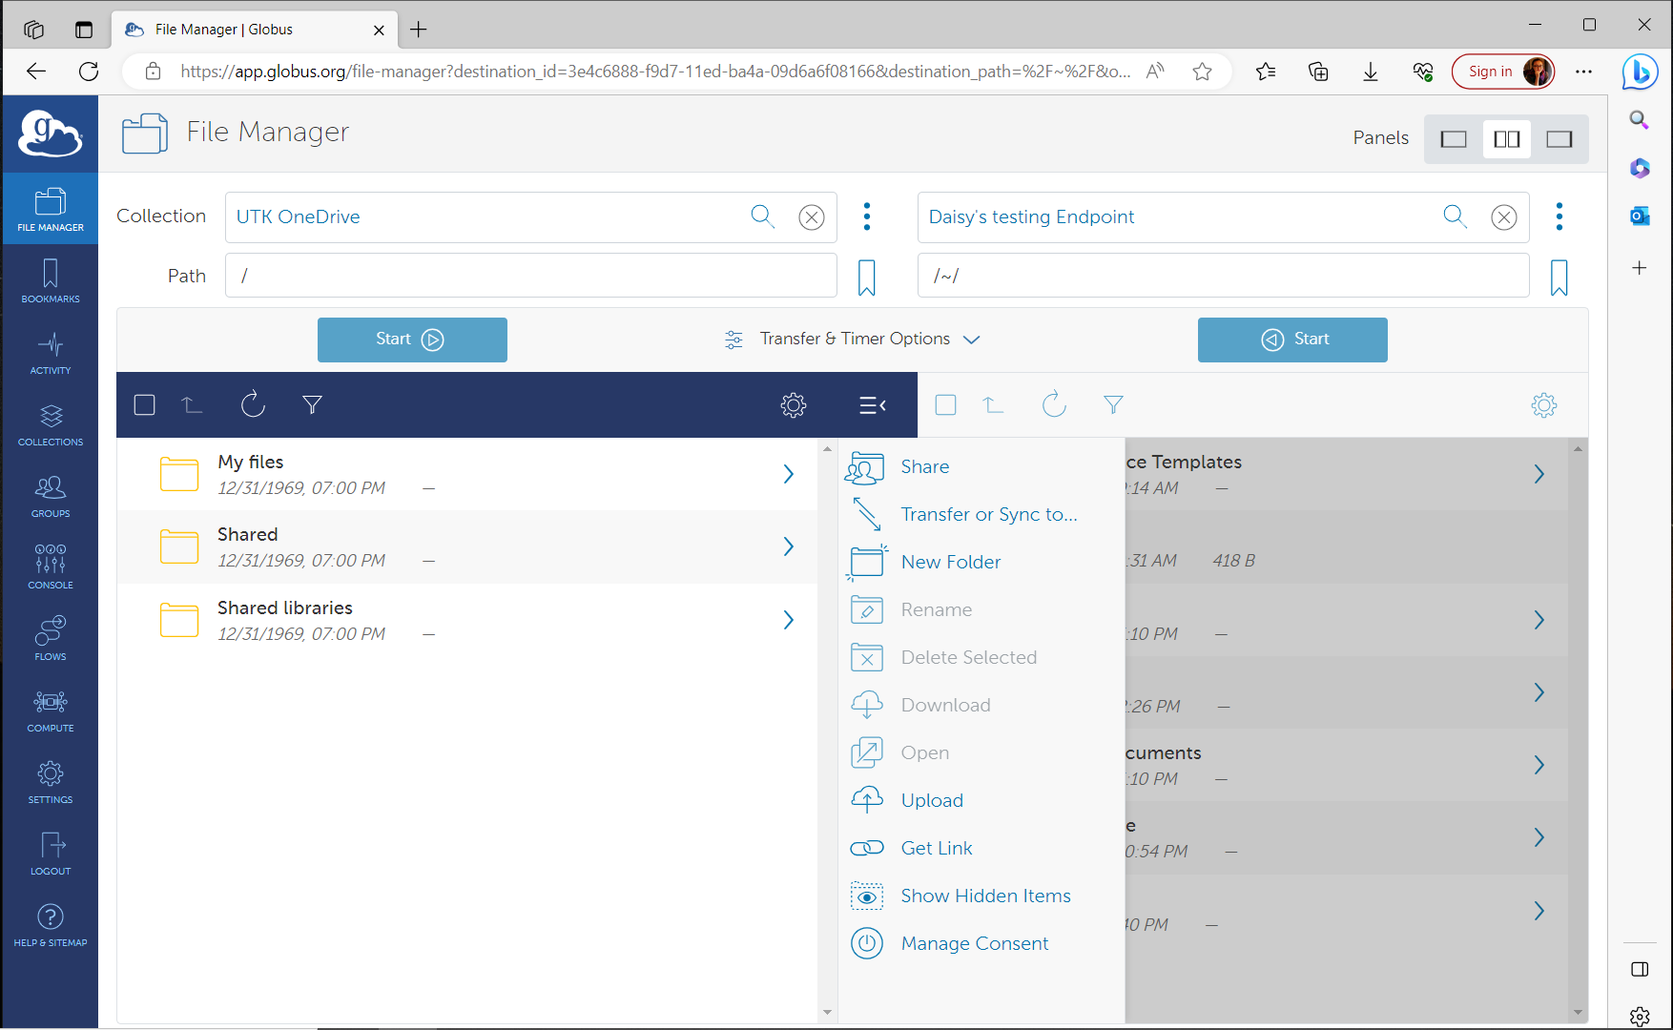This screenshot has width=1673, height=1030.
Task: Open Bookmarks in the left sidebar
Action: coord(51,281)
